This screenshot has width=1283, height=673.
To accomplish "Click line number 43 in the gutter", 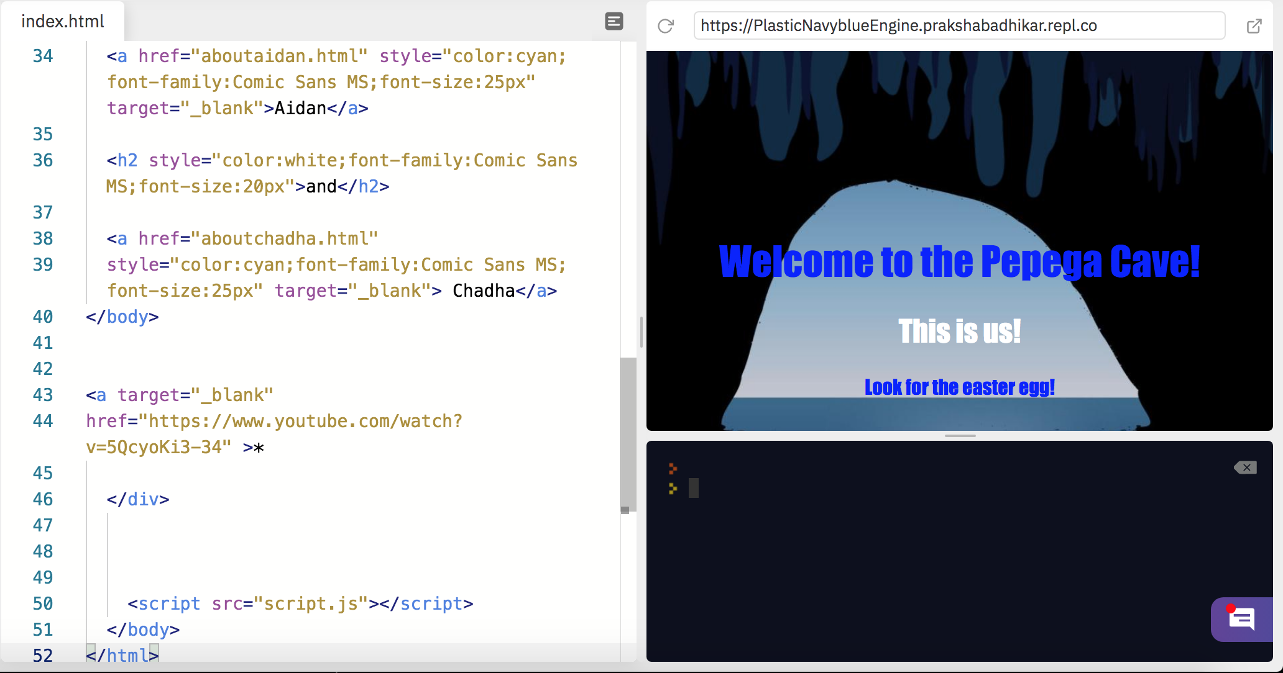I will click(x=43, y=395).
